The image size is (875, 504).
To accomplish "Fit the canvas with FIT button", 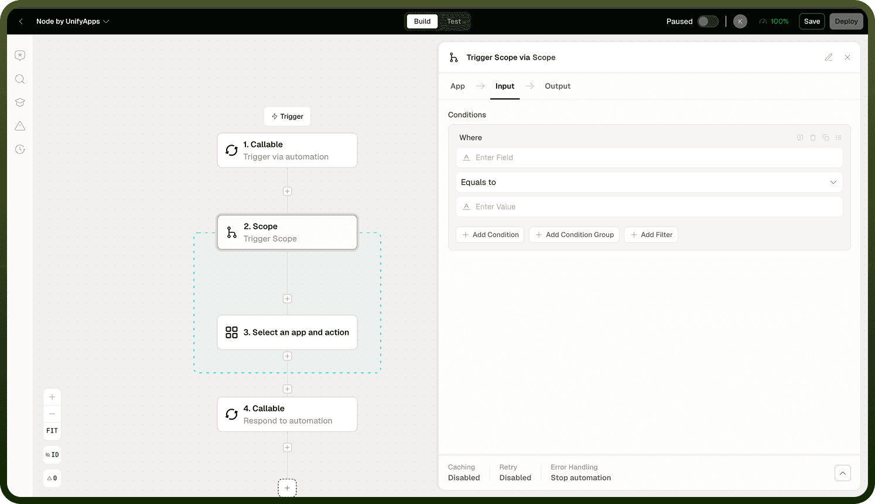I will pos(52,431).
